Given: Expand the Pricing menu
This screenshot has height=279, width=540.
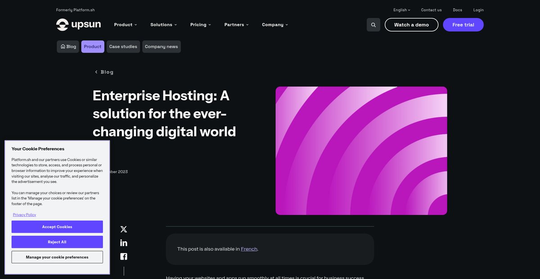Looking at the screenshot, I should [x=201, y=25].
